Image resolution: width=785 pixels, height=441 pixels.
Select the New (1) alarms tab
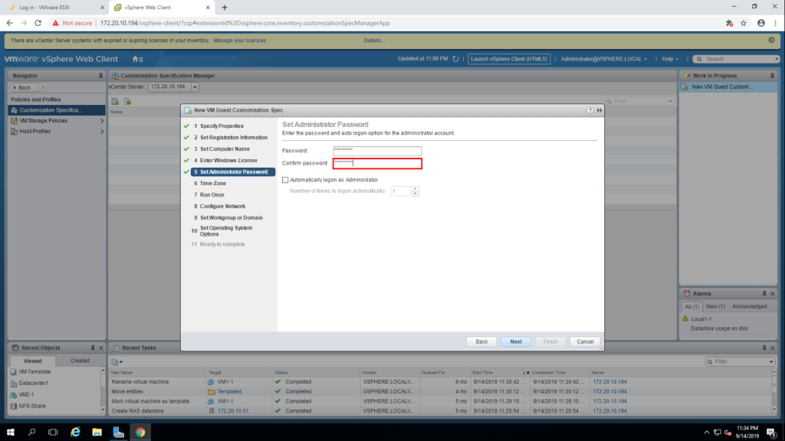tap(716, 306)
